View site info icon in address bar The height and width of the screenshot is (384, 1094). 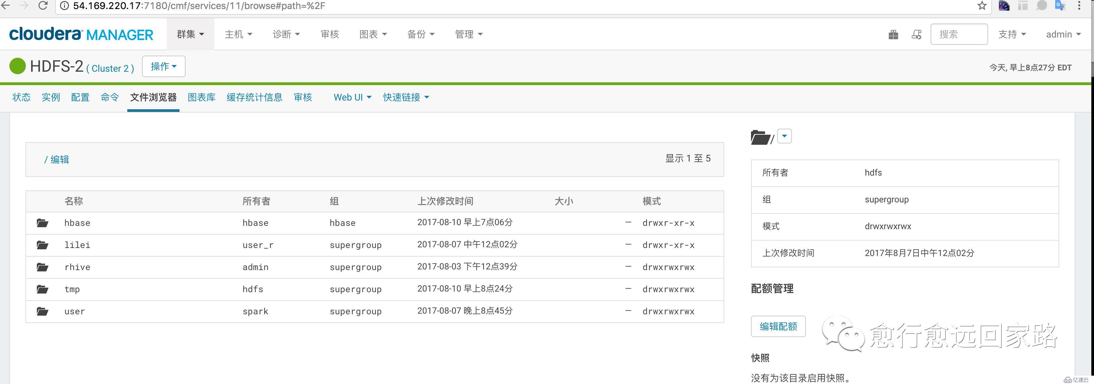click(x=64, y=5)
